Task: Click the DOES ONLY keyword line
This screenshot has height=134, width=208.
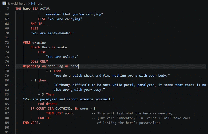Action: coord(39,61)
